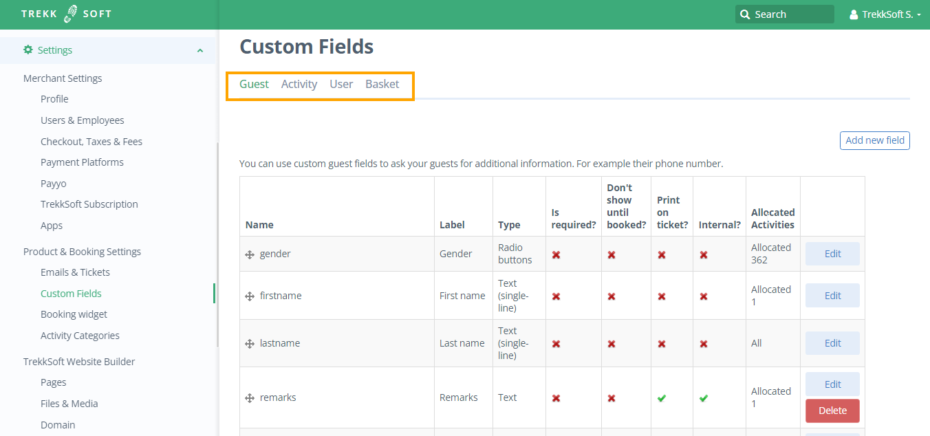Open Pages under Website Builder
930x436 pixels.
point(54,382)
